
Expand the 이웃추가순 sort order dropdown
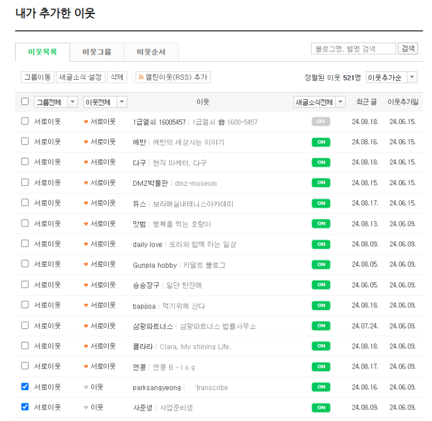pyautogui.click(x=391, y=77)
